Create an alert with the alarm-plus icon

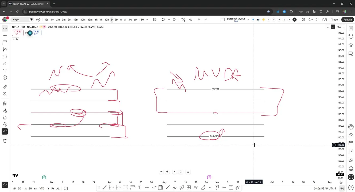183,19
